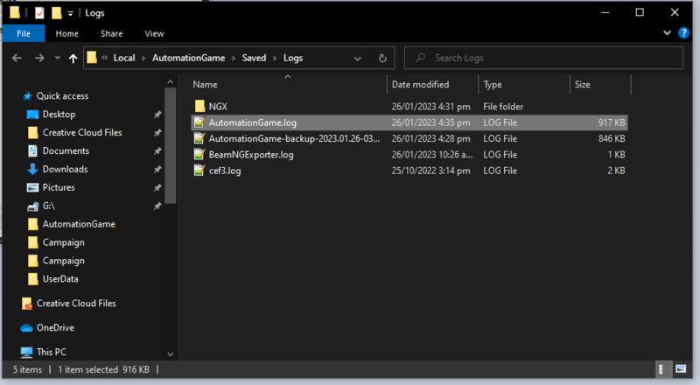
Task: Click the Properties quick access toolbar icon
Action: (x=39, y=13)
